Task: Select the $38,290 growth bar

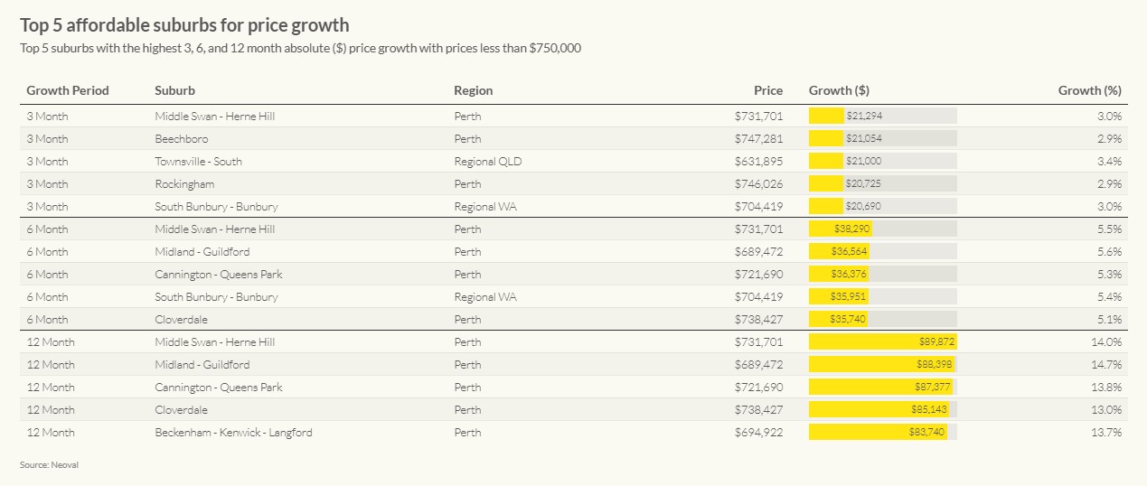Action: [x=840, y=229]
